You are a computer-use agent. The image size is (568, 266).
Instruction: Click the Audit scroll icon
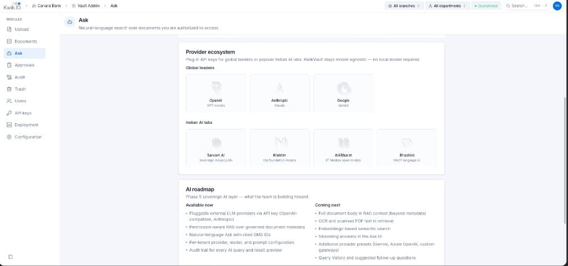(x=9, y=77)
